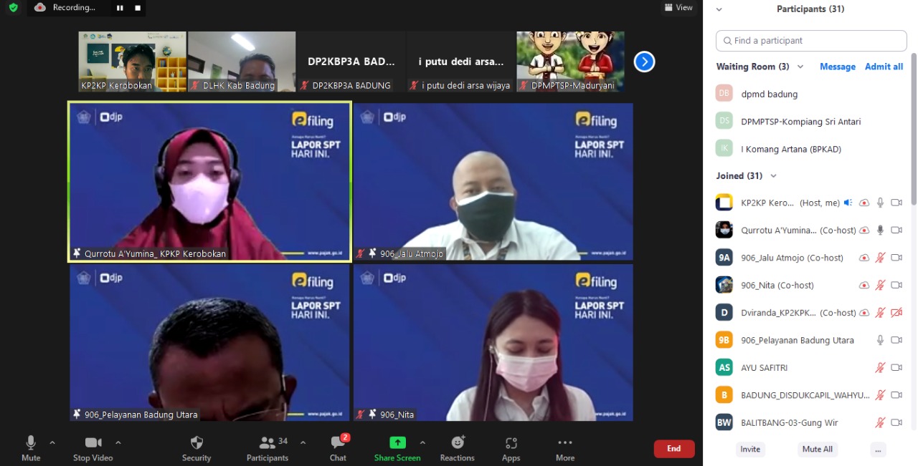Open the View layout menu
The width and height of the screenshot is (918, 466).
click(x=678, y=7)
